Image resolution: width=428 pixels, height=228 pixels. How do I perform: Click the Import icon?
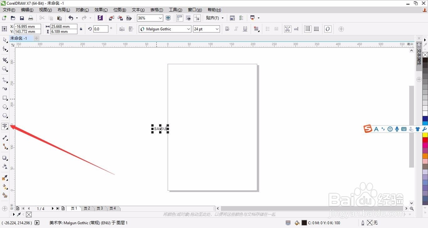click(x=111, y=18)
